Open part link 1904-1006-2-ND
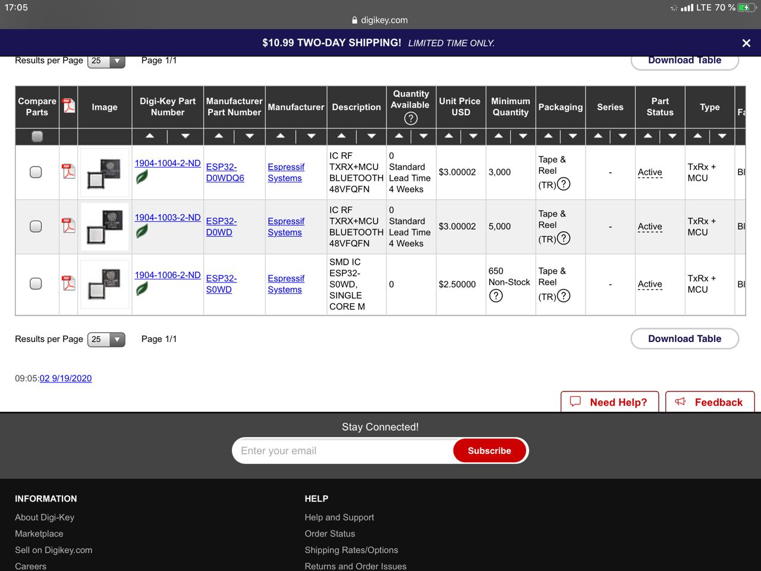 168,275
